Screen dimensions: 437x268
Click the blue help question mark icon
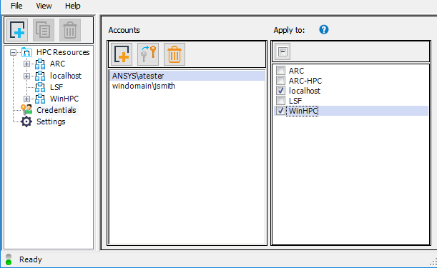click(323, 29)
